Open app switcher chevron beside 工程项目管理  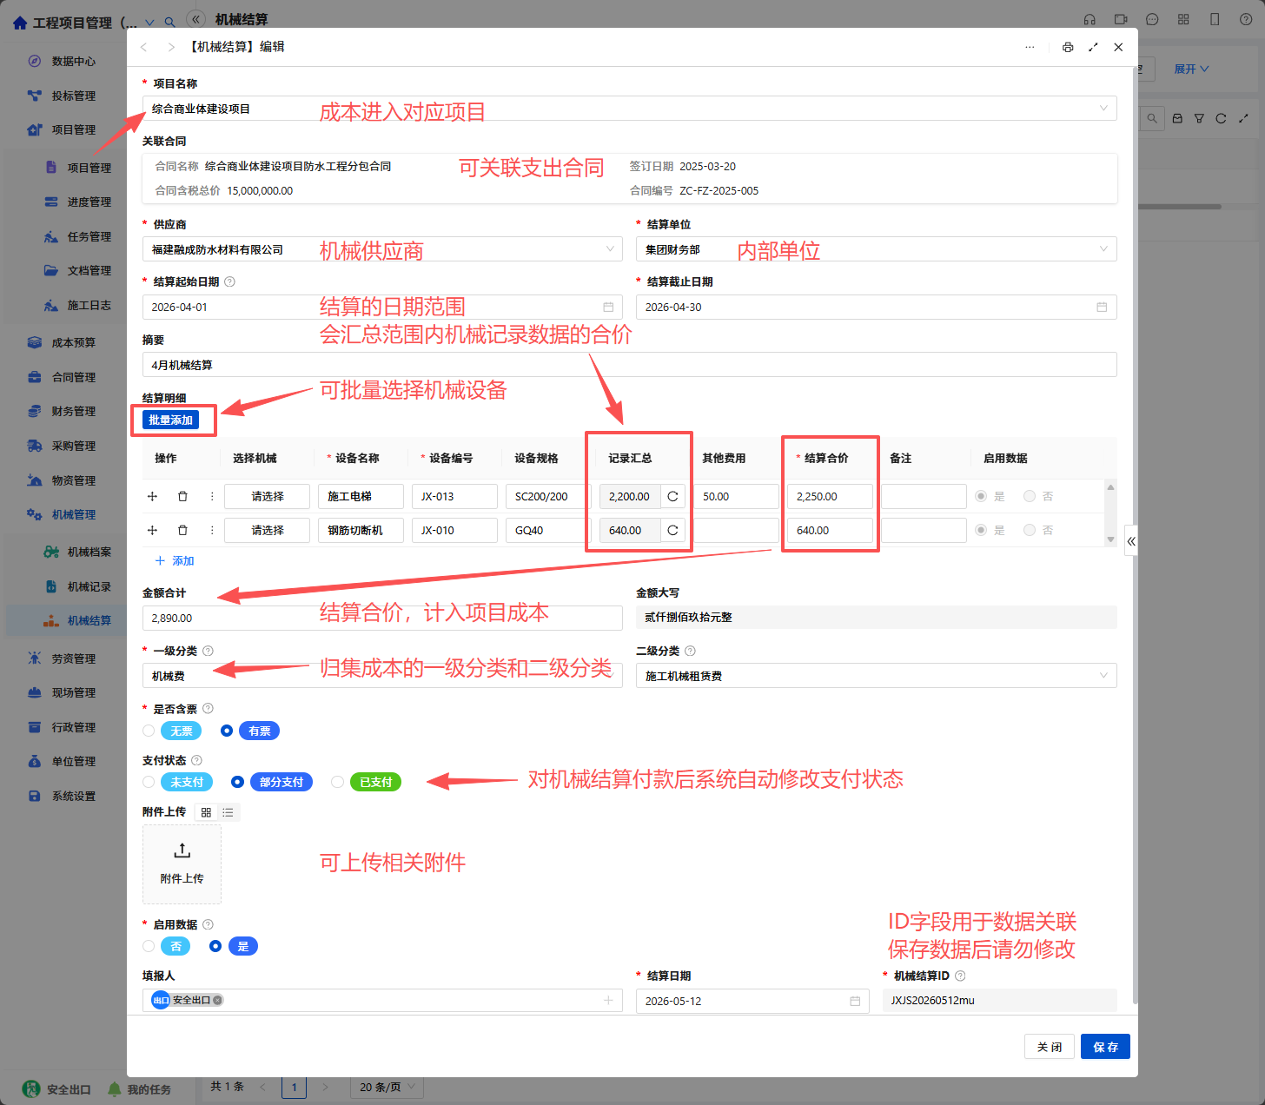point(150,23)
